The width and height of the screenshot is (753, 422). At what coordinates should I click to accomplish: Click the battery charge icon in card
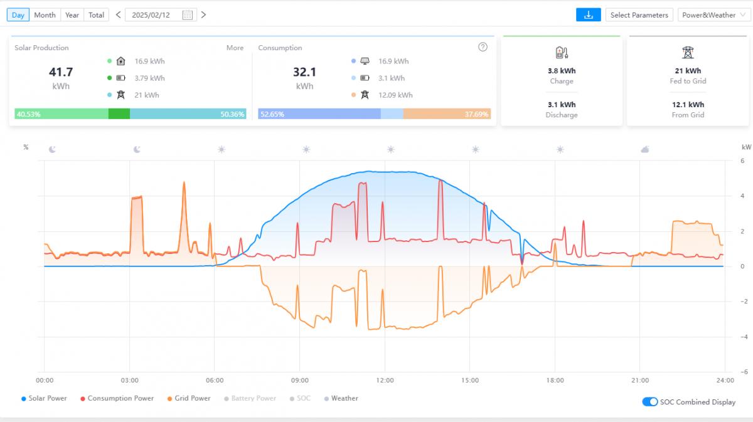562,53
